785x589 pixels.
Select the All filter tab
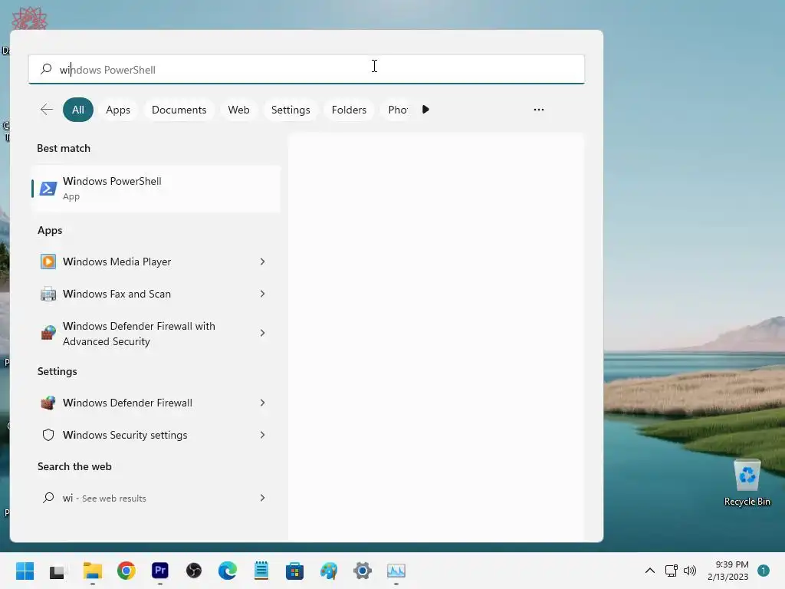(78, 110)
